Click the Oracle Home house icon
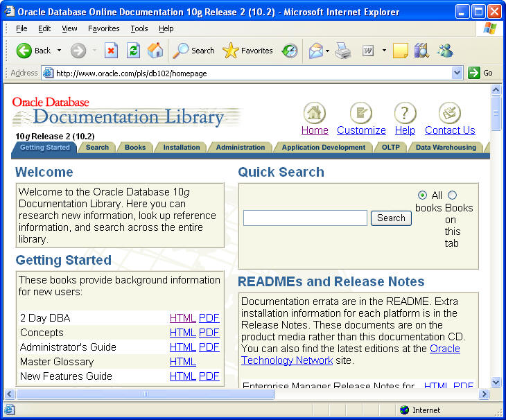This screenshot has height=420, width=506. coord(314,112)
